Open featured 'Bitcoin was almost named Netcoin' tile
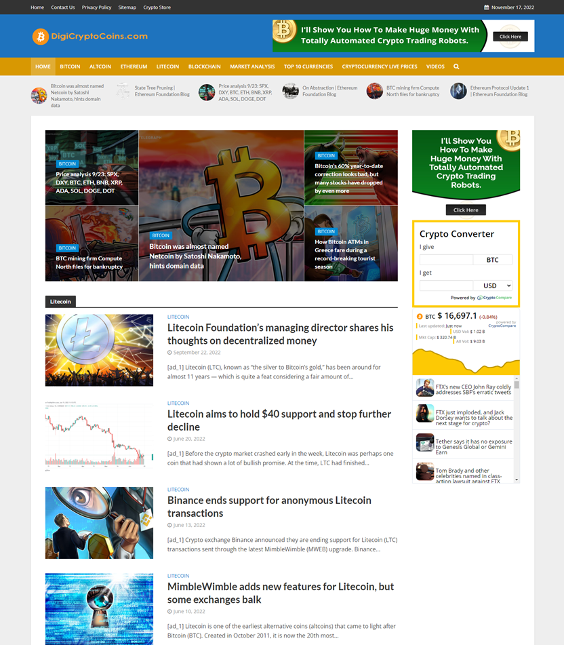 tap(221, 206)
